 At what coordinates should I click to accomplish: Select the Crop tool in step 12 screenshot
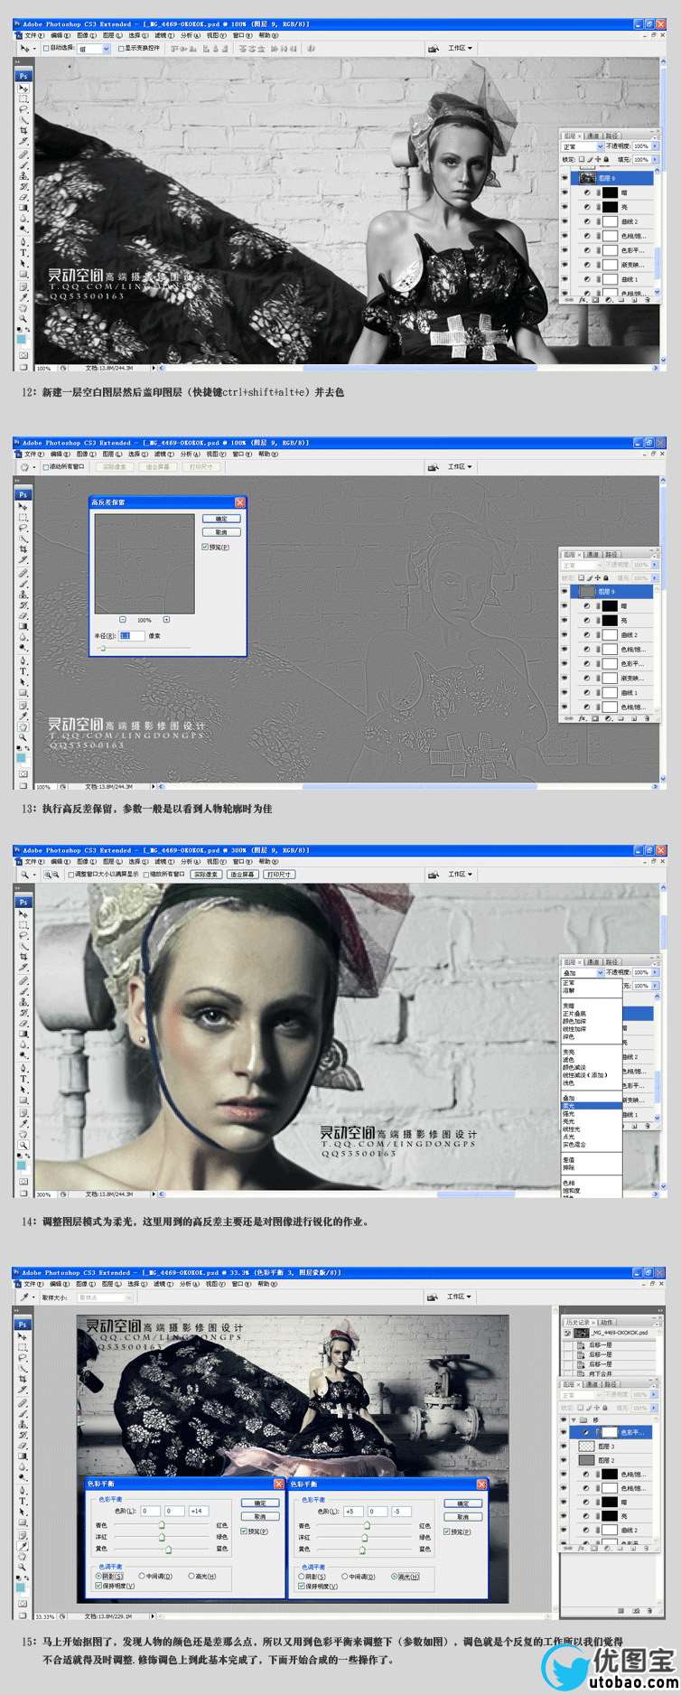(x=23, y=131)
